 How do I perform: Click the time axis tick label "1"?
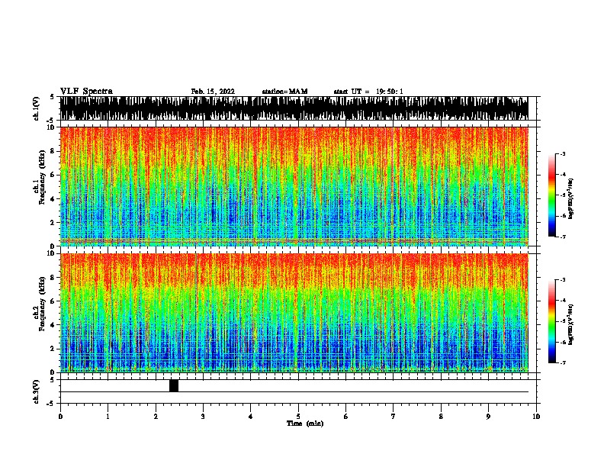[108, 417]
